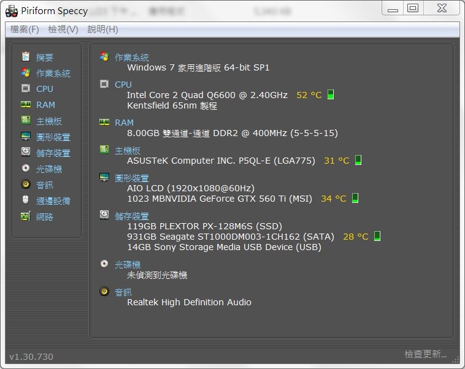The height and width of the screenshot is (369, 465).
Task: Click 檢查更新... check for updates link
Action: [426, 354]
